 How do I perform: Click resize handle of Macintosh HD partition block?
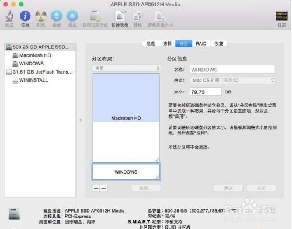pos(157,159)
